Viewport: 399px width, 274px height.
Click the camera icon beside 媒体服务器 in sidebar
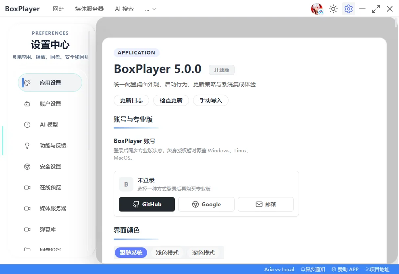click(x=27, y=208)
